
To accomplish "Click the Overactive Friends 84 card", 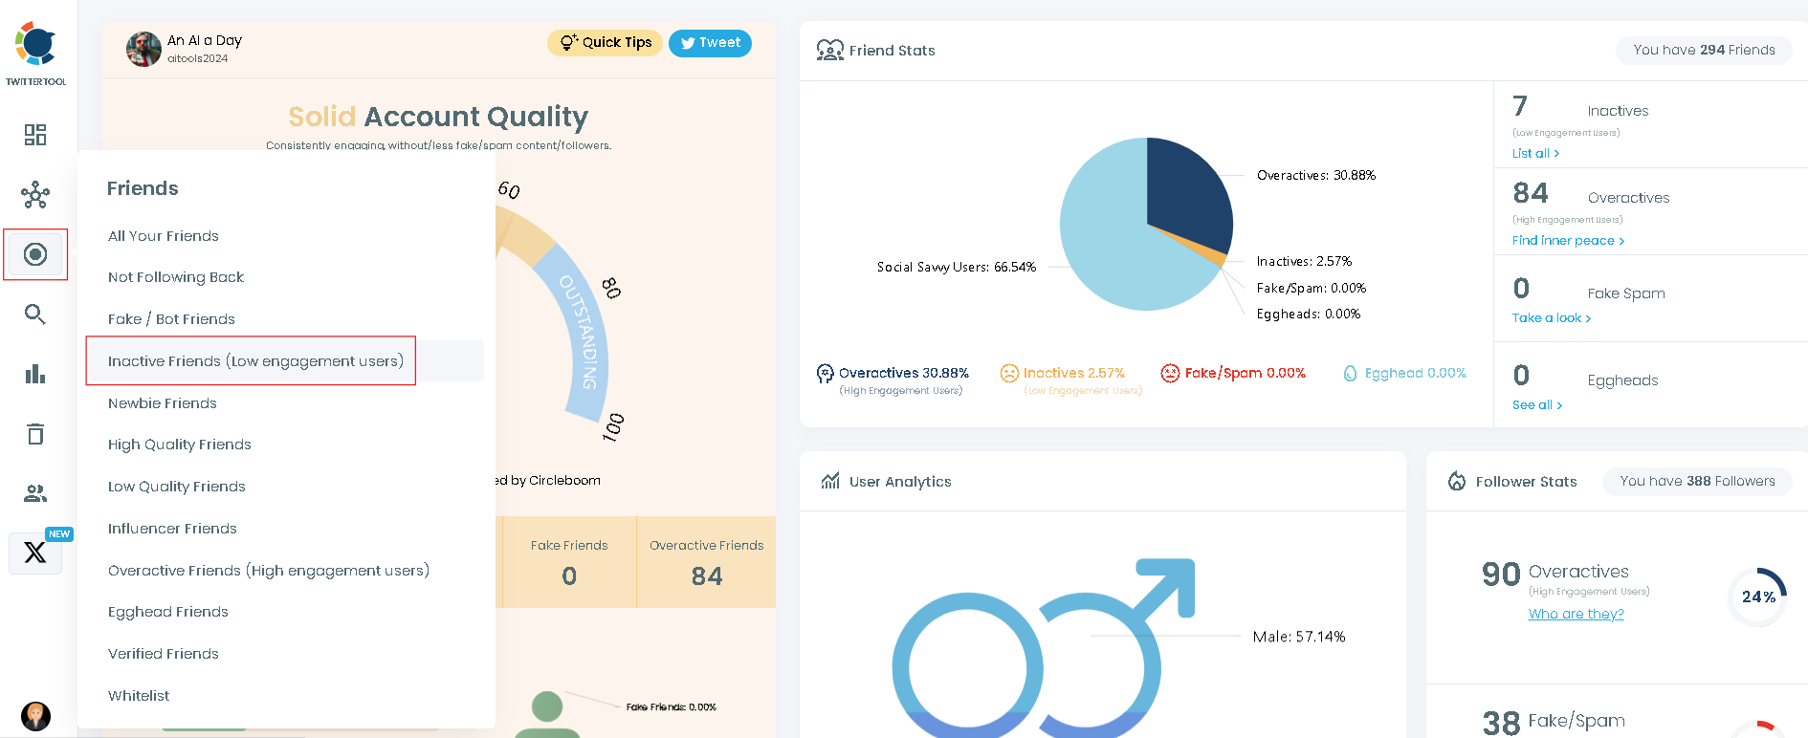I will point(706,562).
